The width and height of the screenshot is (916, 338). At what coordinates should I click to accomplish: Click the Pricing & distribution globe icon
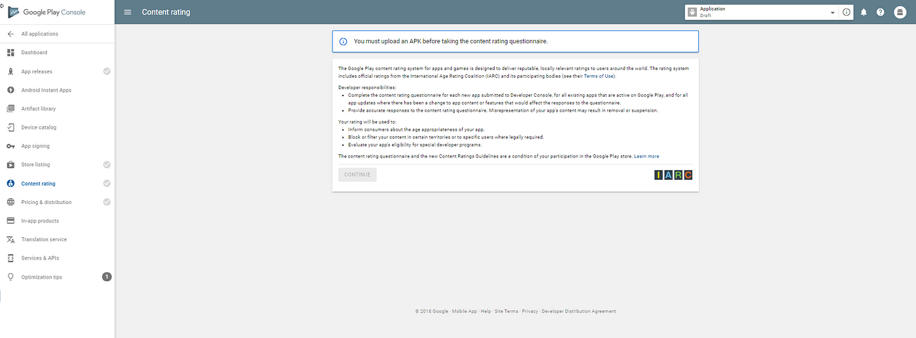[10, 202]
